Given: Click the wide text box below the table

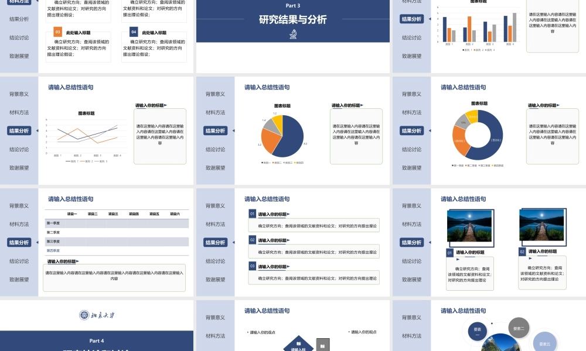Looking at the screenshot, I should click(x=114, y=278).
